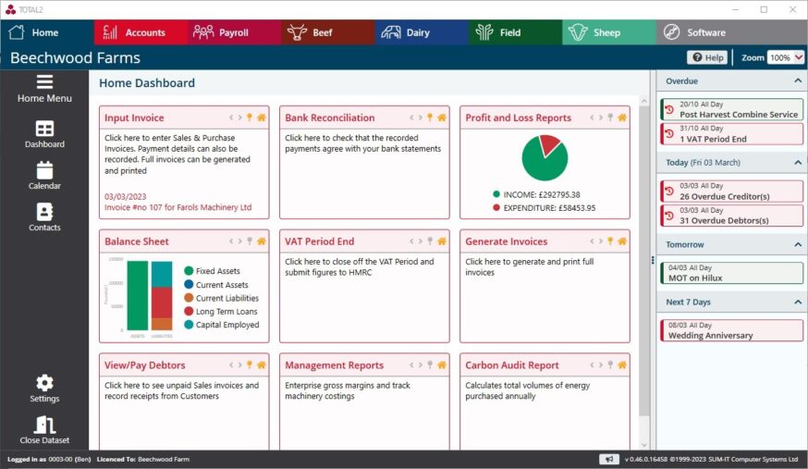Screen dimensions: 808x469
Task: Open the Zoom percentage dropdown
Action: [x=786, y=57]
